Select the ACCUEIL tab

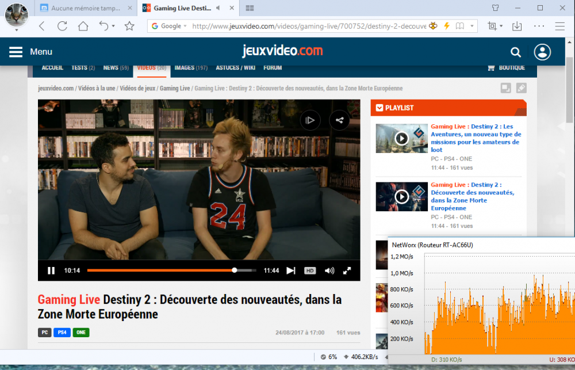coord(52,68)
